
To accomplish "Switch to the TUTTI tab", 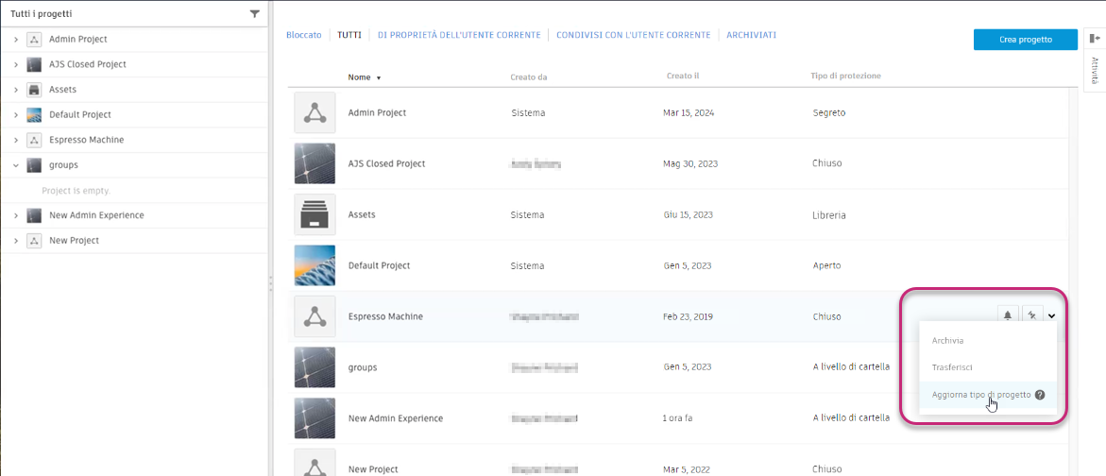I will pos(349,35).
